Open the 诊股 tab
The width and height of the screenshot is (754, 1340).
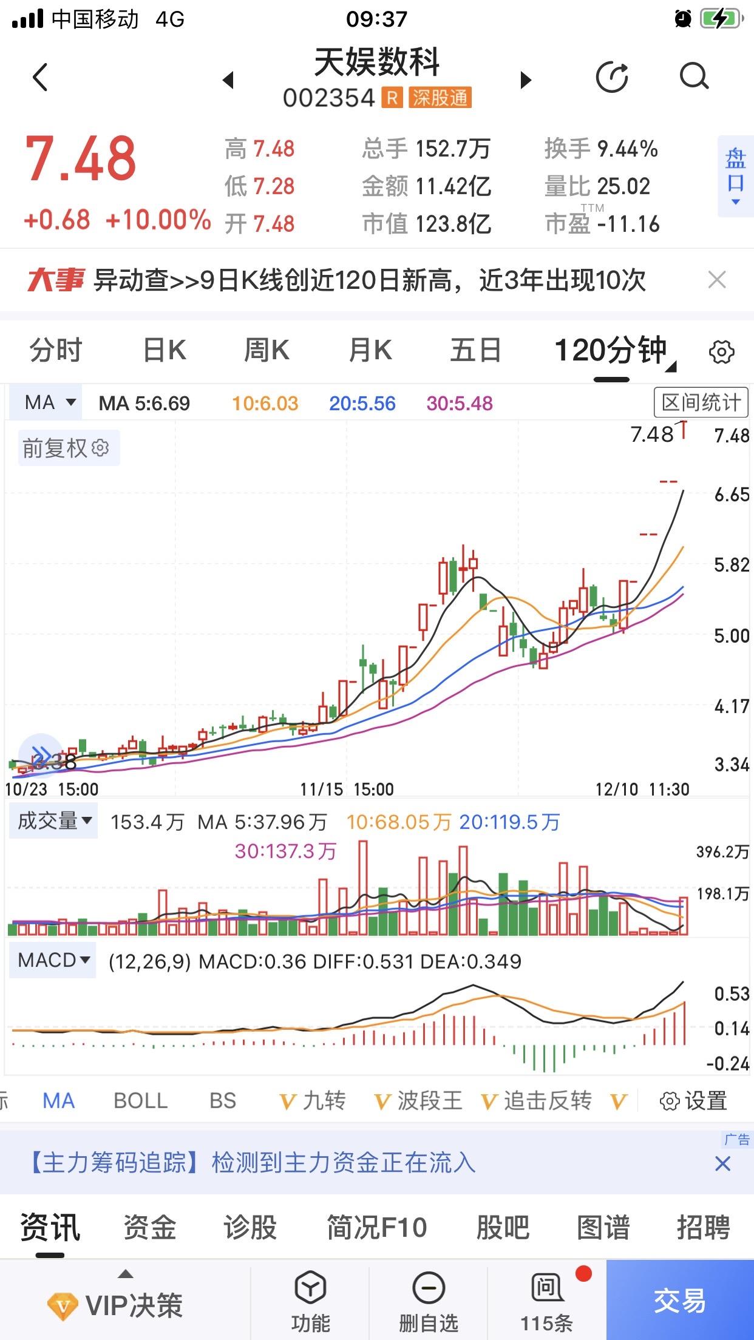(250, 1227)
